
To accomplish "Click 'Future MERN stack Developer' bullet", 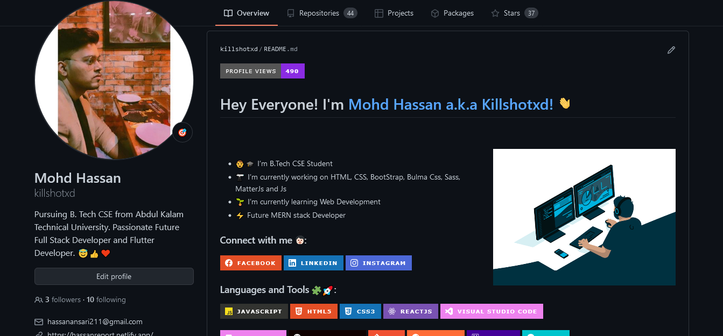I will [x=296, y=215].
